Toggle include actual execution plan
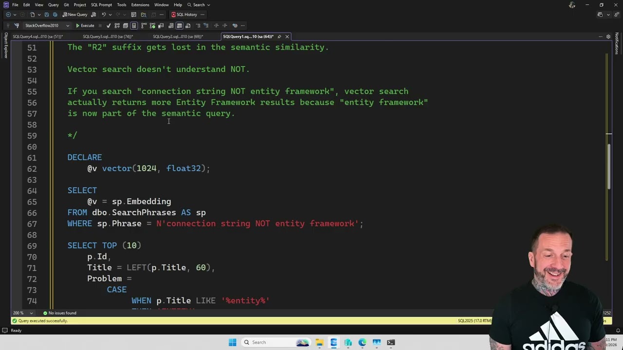The height and width of the screenshot is (350, 623). [144, 25]
